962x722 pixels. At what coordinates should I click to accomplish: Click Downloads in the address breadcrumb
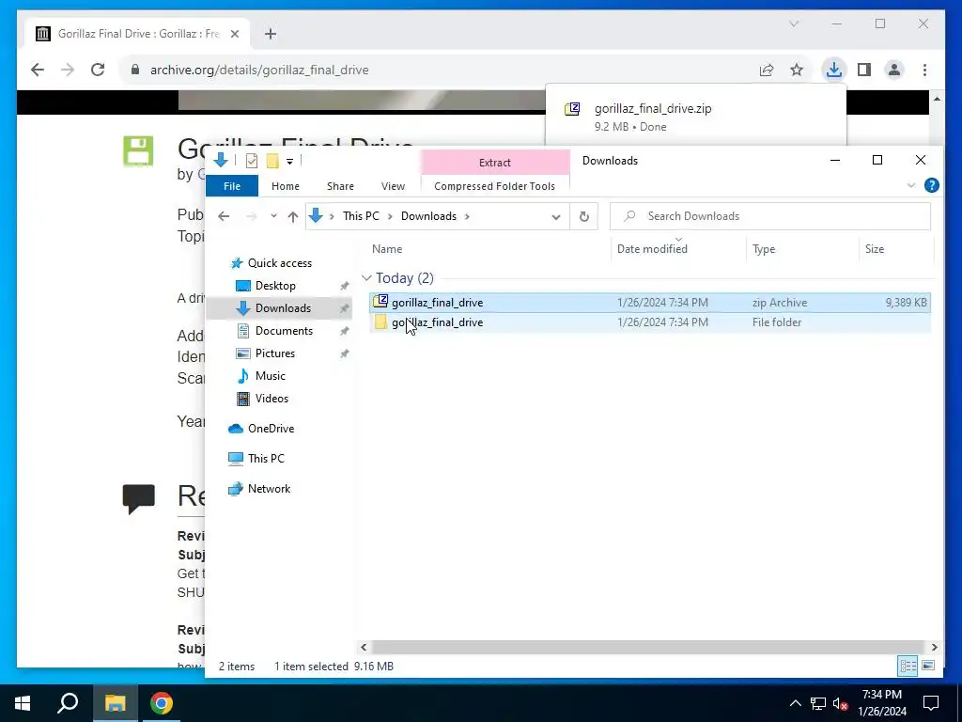point(428,216)
